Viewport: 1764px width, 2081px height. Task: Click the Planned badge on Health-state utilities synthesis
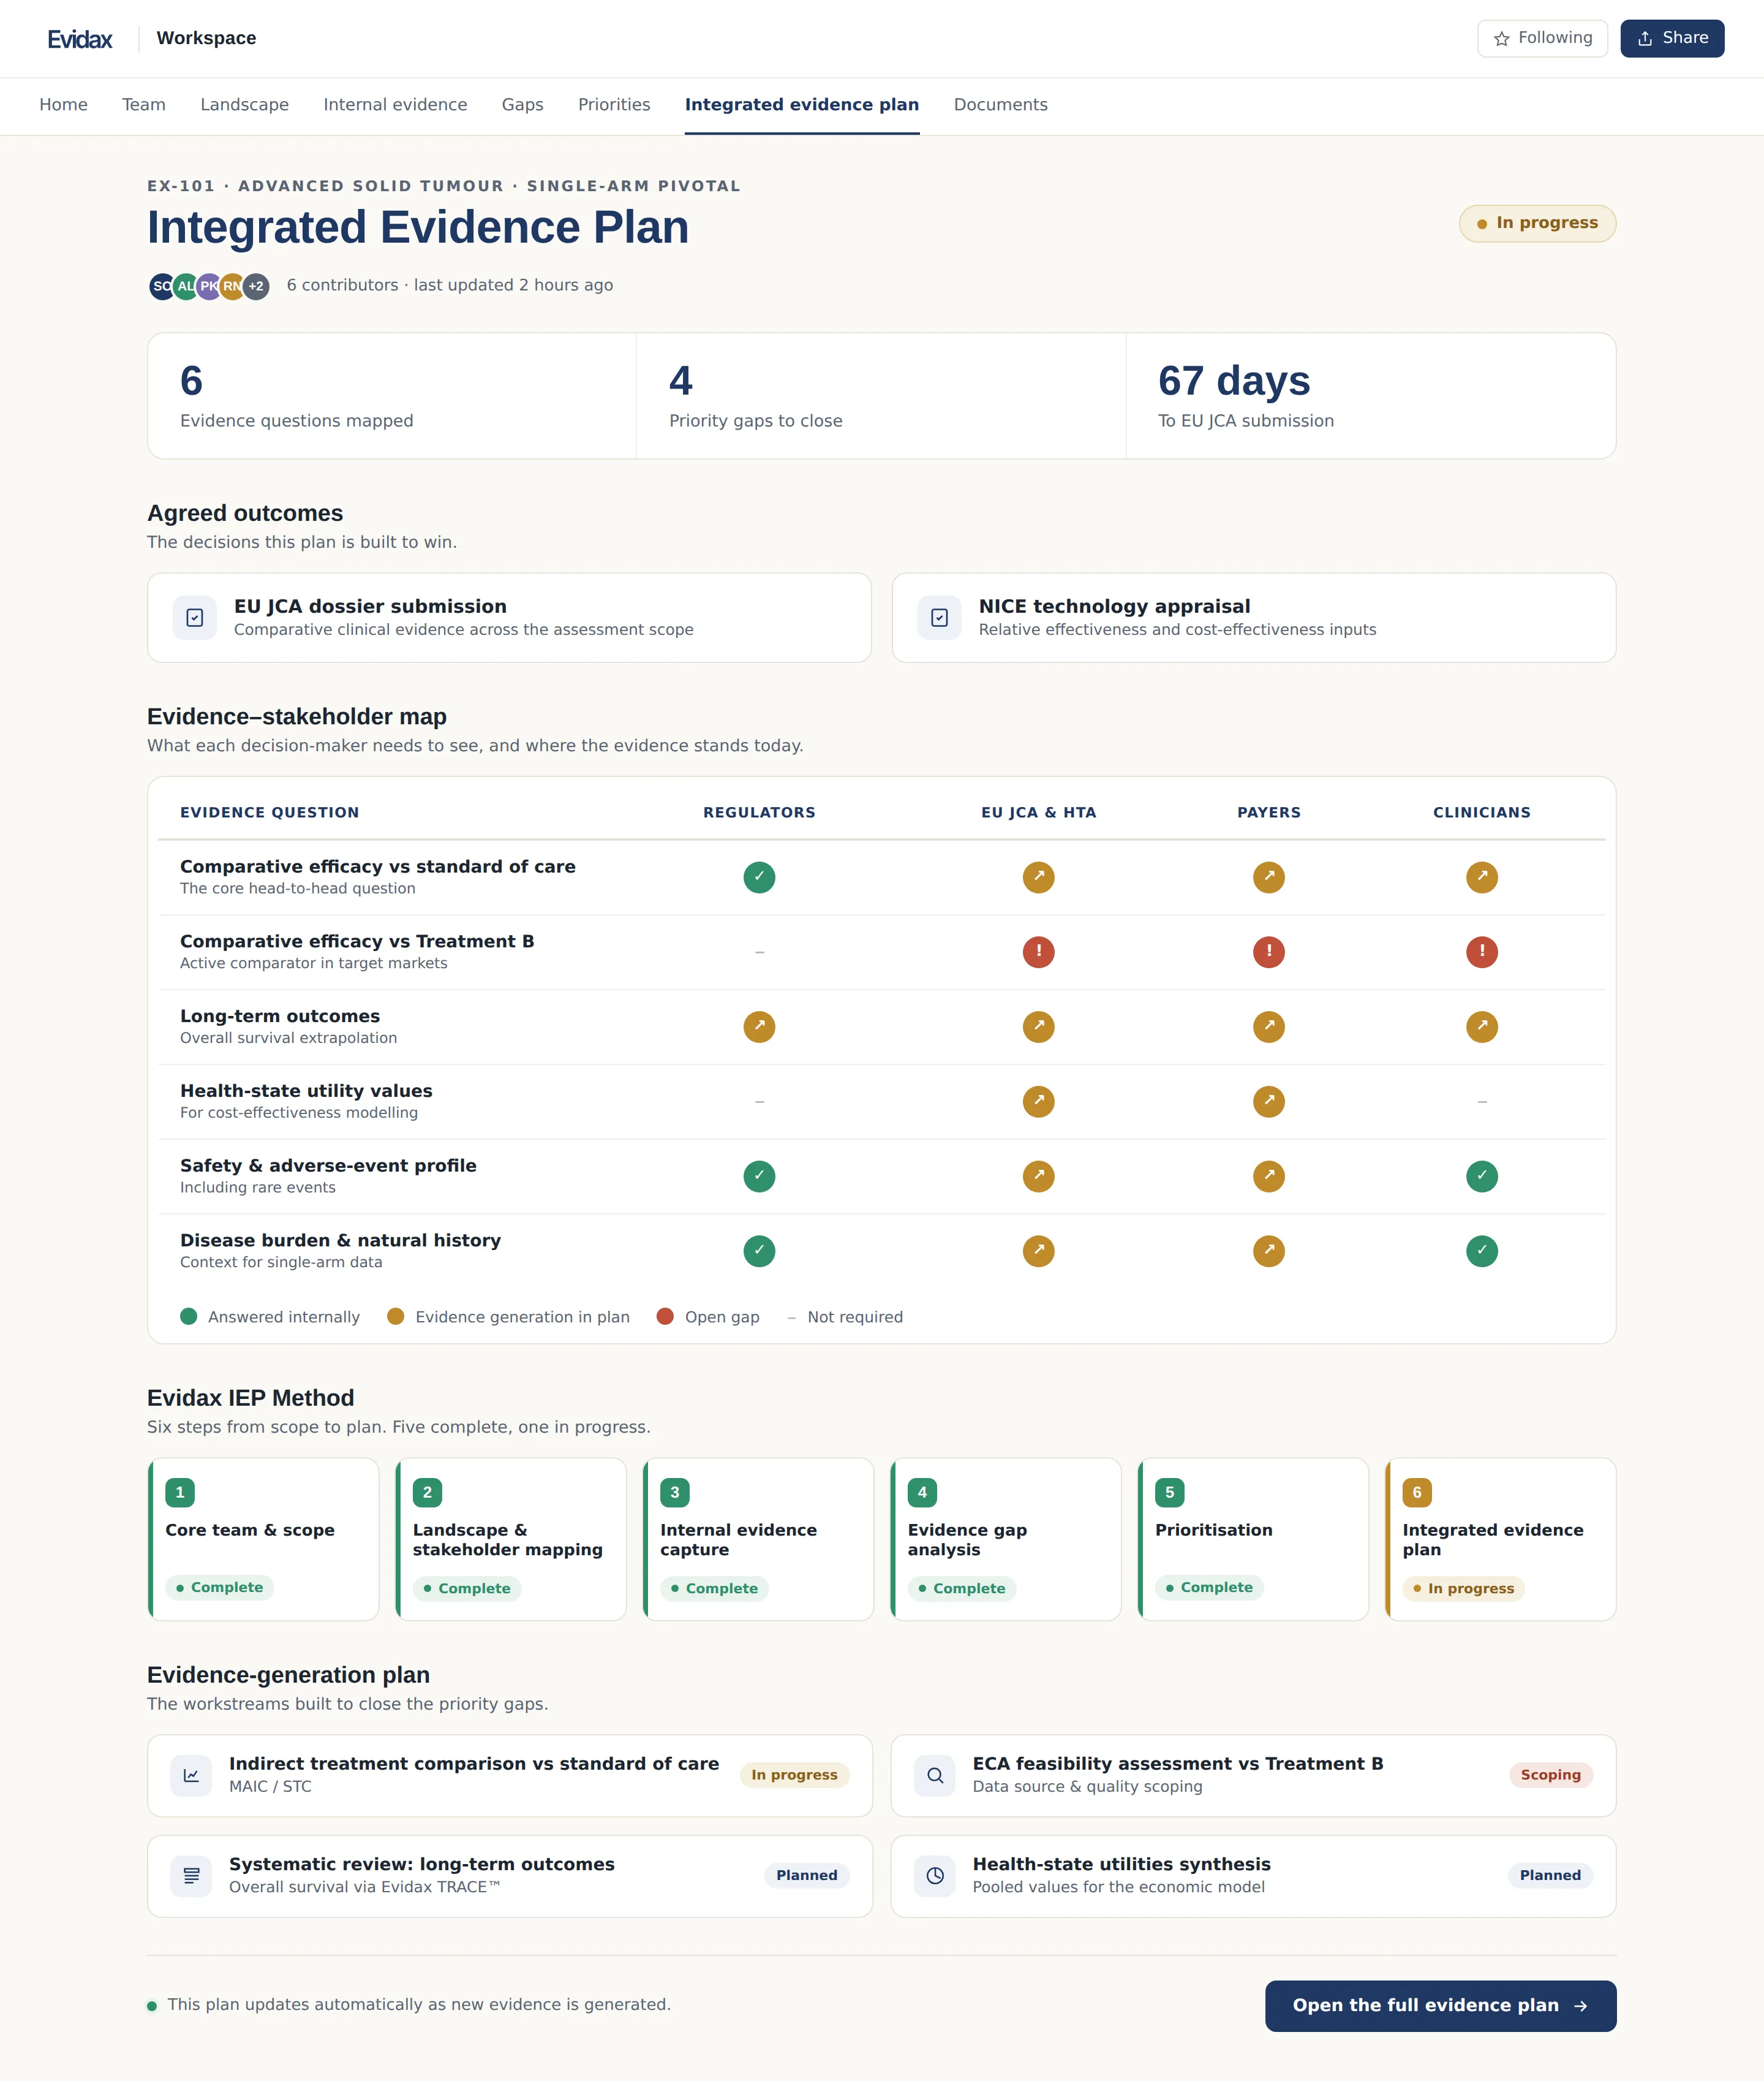(x=1550, y=1876)
